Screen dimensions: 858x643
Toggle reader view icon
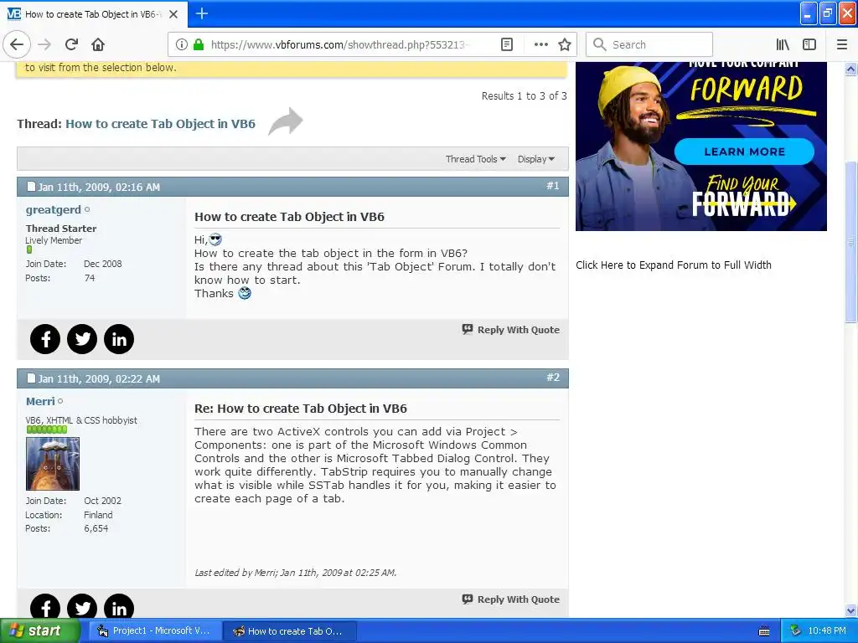click(507, 44)
